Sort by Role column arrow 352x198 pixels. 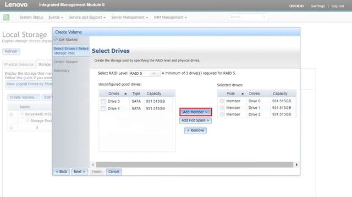click(x=243, y=94)
